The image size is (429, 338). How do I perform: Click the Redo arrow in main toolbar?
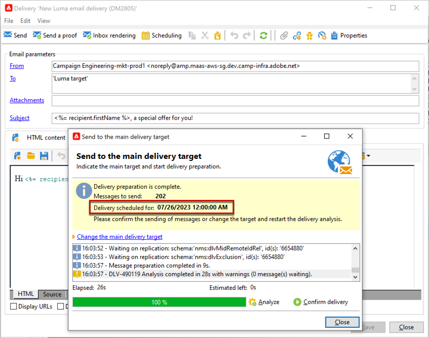[247, 35]
